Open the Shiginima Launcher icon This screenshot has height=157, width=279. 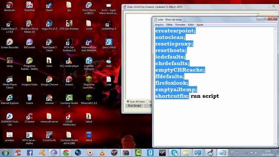pyautogui.click(x=89, y=82)
